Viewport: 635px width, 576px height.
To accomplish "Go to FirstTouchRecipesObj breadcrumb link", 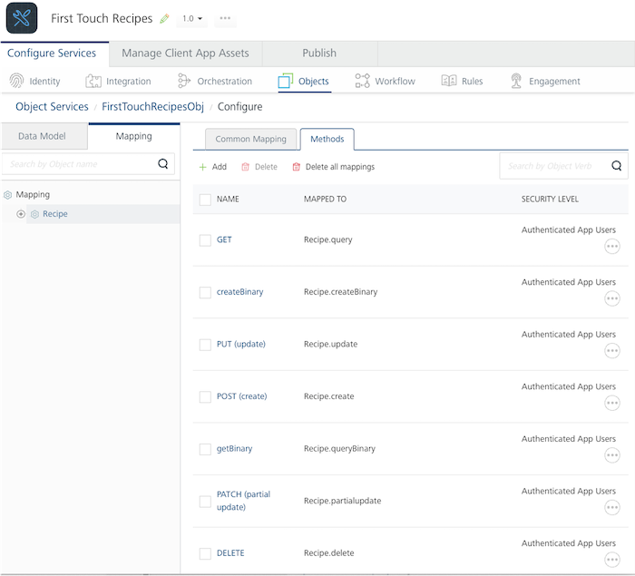I will [x=152, y=106].
